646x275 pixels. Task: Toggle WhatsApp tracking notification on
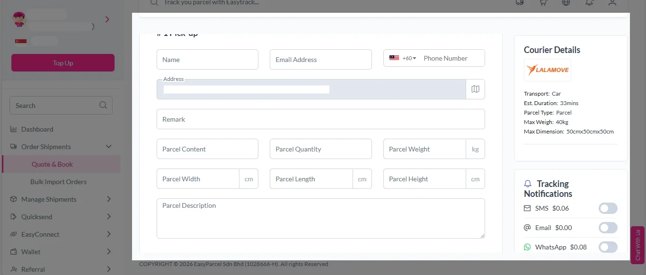pyautogui.click(x=608, y=247)
